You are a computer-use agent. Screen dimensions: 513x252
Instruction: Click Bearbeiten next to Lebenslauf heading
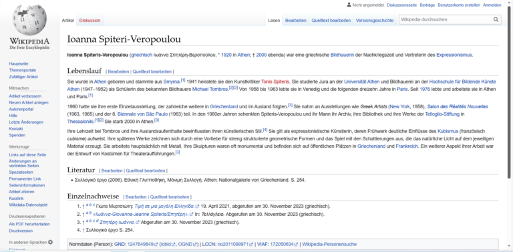pos(118,72)
